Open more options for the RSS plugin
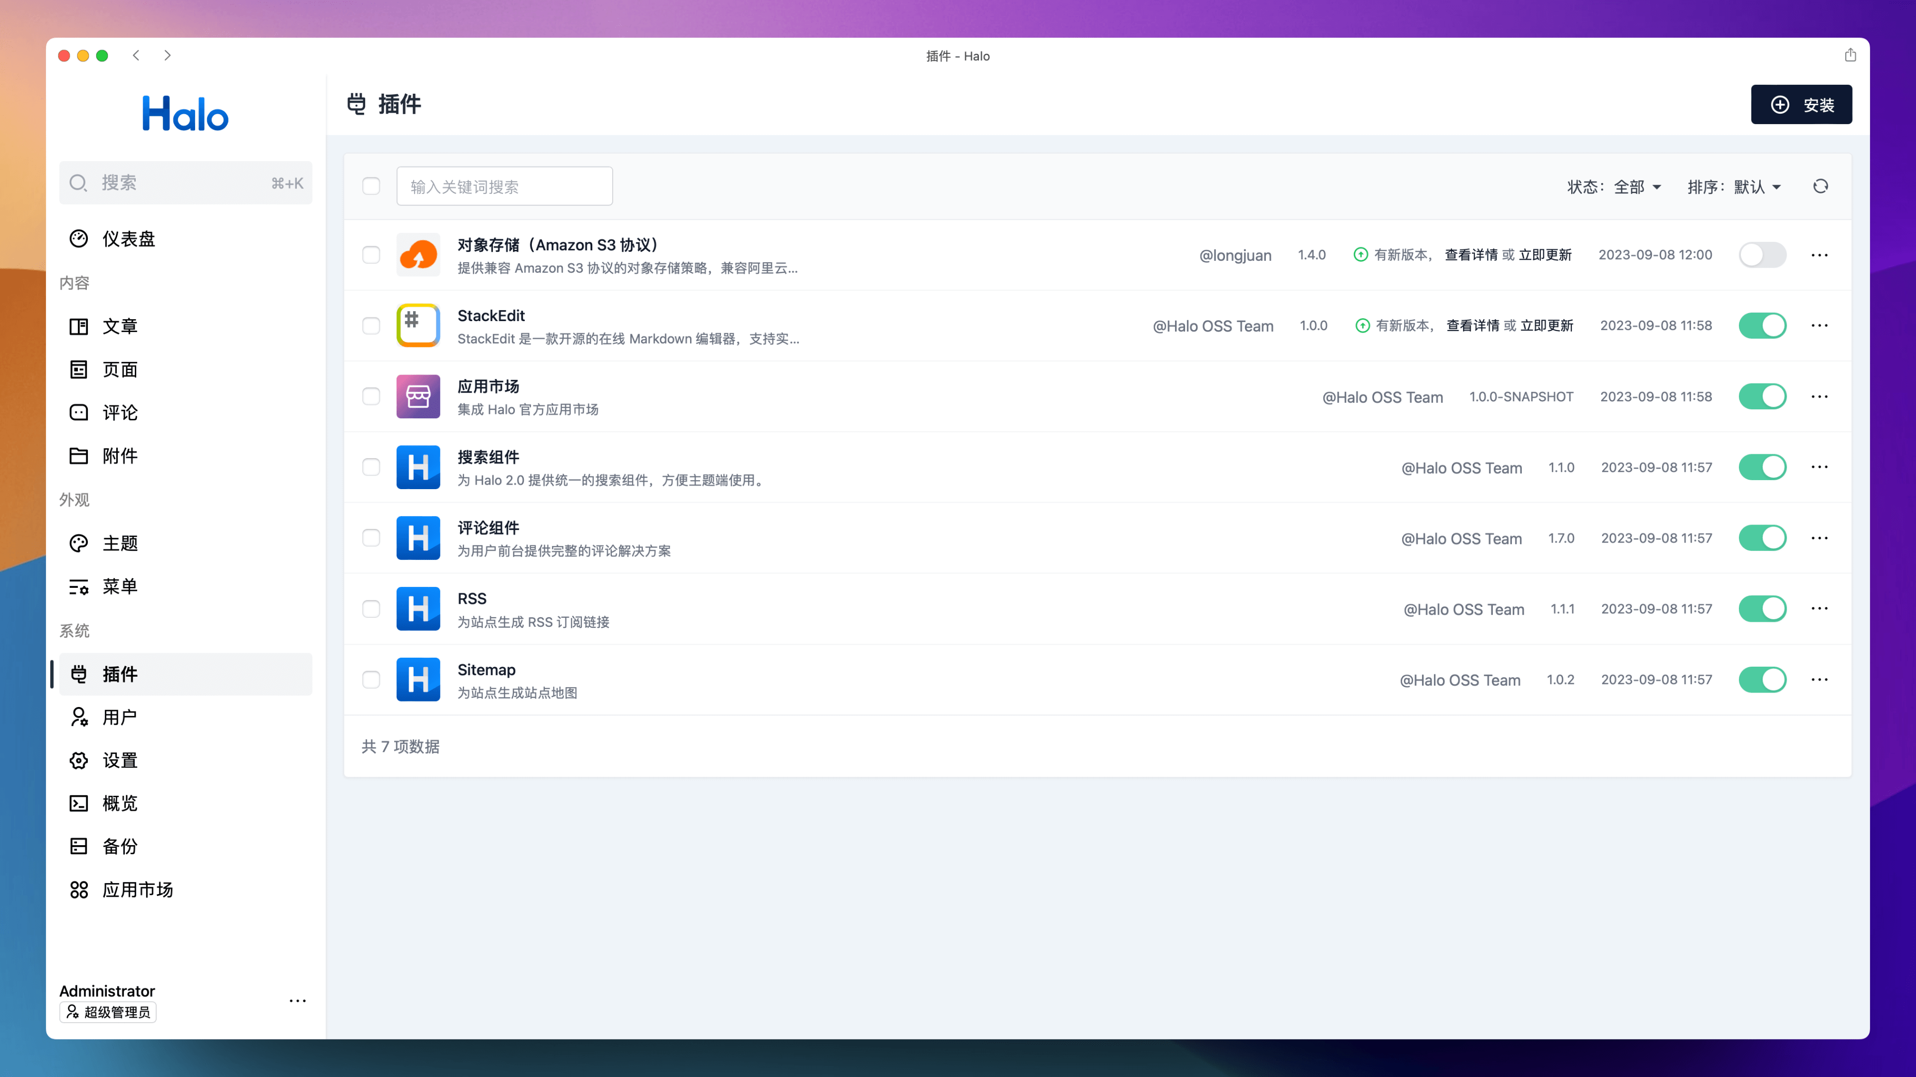 point(1819,609)
